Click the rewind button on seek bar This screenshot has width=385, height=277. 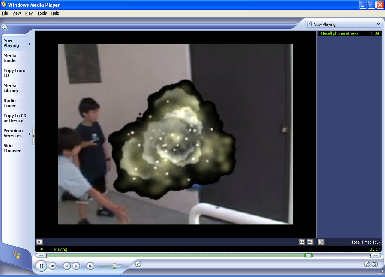(41, 256)
